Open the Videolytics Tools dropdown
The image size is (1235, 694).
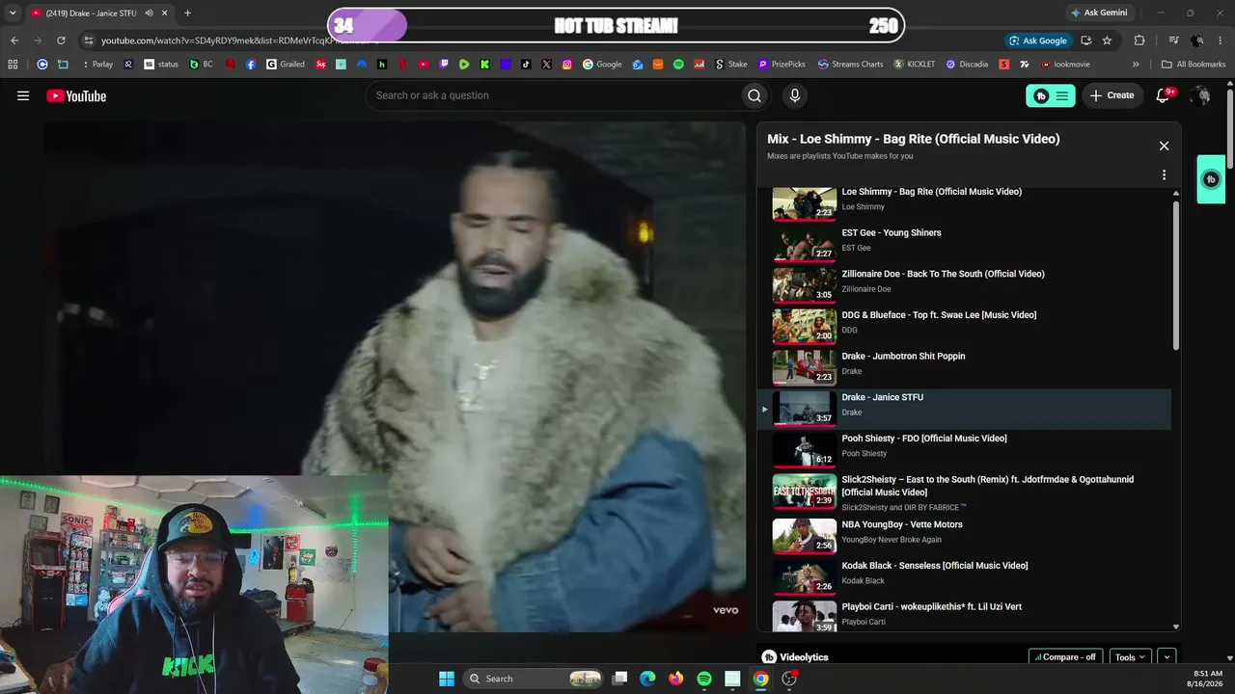1131,657
